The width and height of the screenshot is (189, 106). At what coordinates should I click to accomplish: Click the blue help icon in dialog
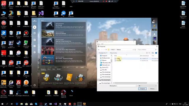pyautogui.click(x=156, y=53)
